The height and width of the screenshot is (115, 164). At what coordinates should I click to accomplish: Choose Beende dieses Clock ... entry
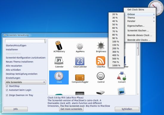coord(140,35)
